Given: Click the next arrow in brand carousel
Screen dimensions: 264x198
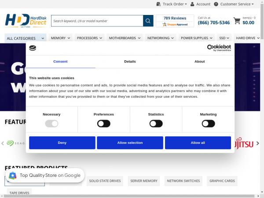Looking at the screenshot, I should [x=258, y=143].
